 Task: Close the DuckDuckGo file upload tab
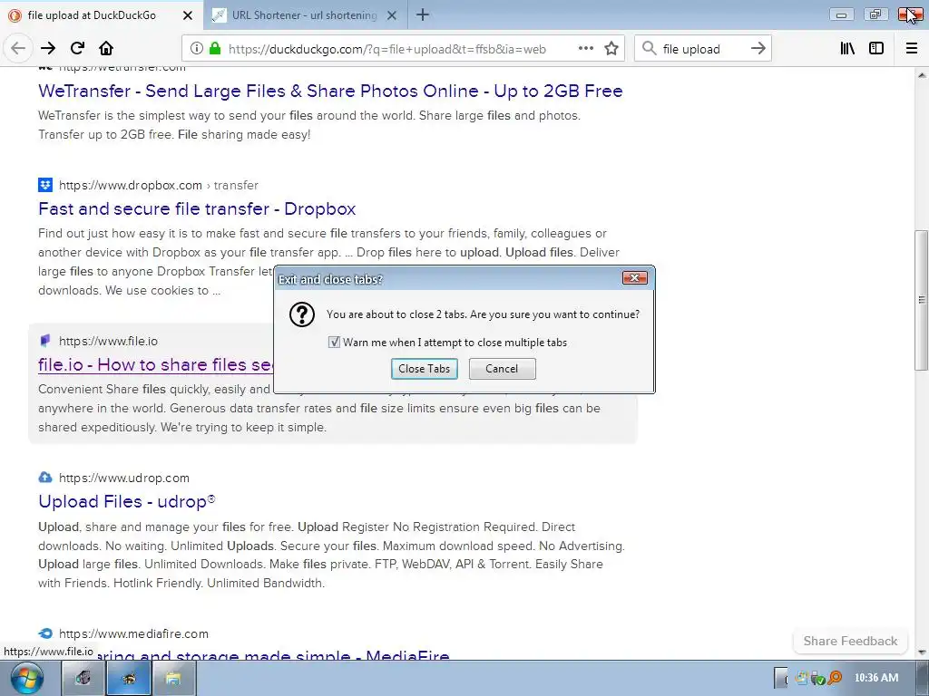(x=188, y=15)
